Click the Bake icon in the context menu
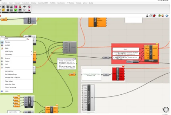Screen dimensions: 171x115 [2, 48]
